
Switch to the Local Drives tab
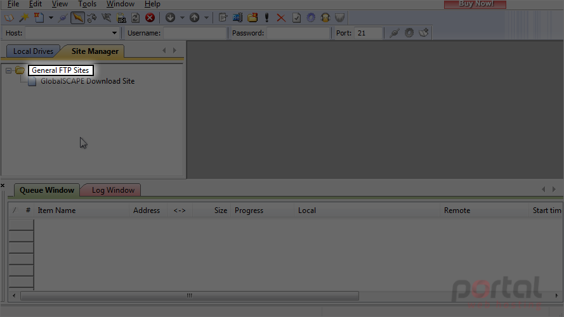(33, 51)
